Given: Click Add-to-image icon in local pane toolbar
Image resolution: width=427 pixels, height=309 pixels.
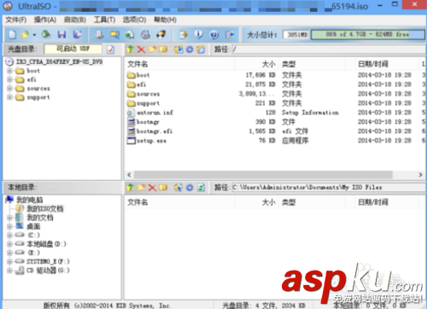Looking at the screenshot, I should click(x=178, y=188).
